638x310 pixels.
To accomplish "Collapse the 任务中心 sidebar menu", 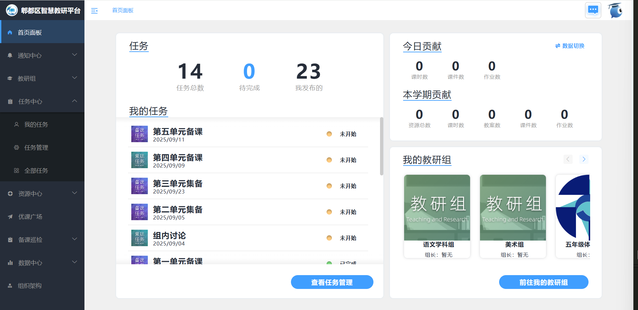I will pos(42,101).
